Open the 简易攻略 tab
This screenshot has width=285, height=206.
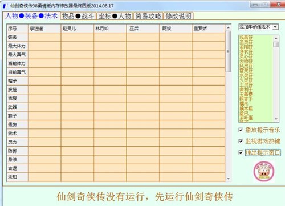tap(148, 16)
